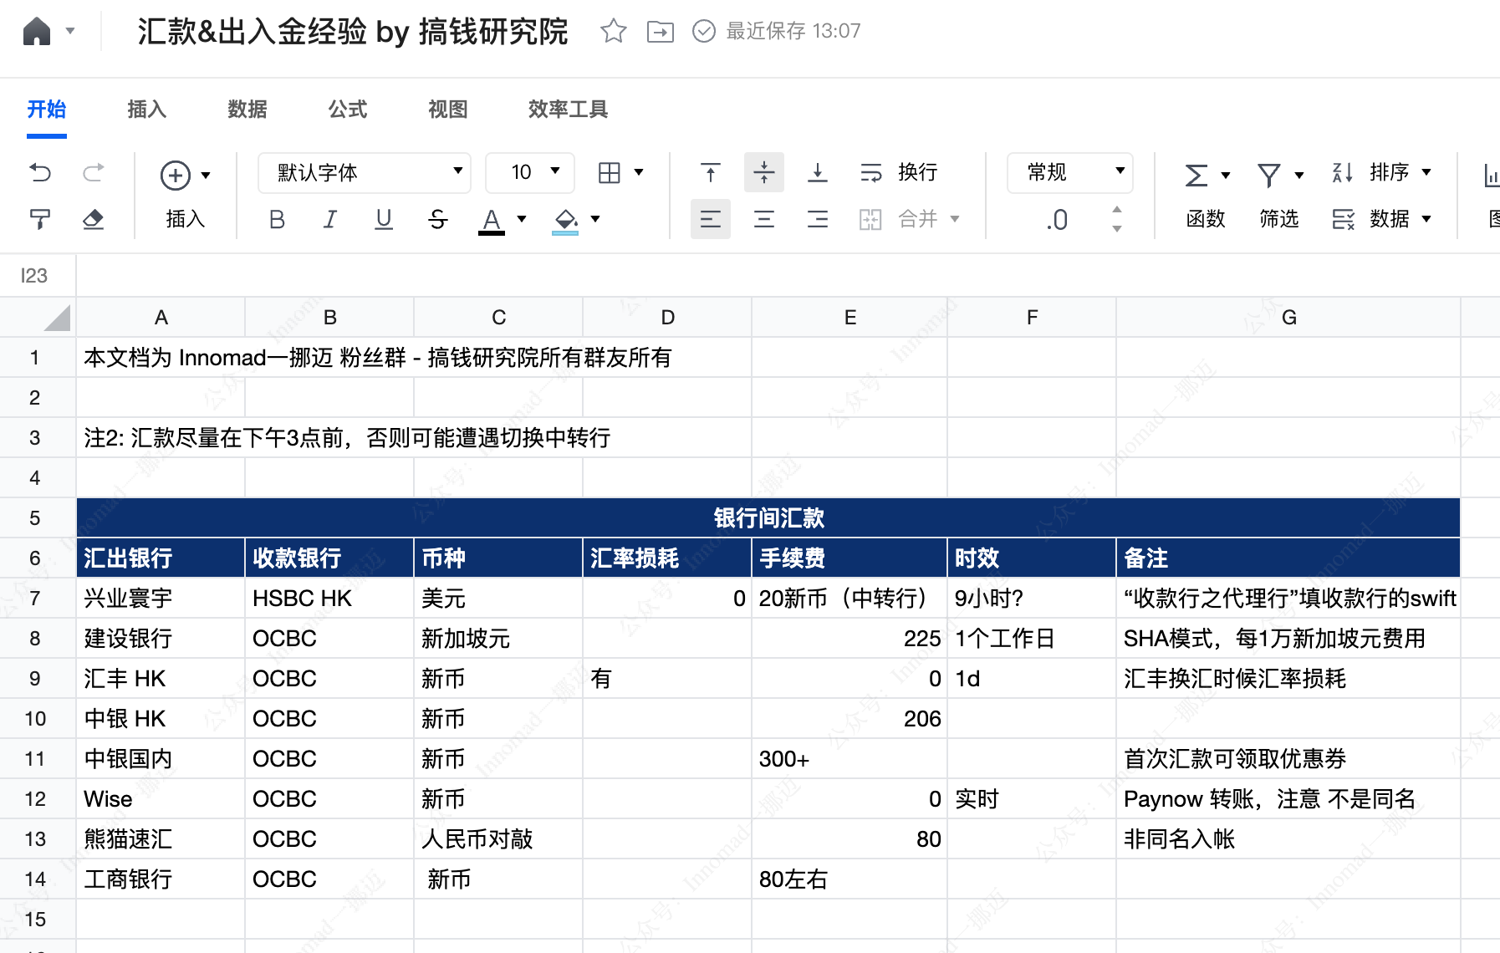Switch to the 开始 tab

[x=47, y=110]
